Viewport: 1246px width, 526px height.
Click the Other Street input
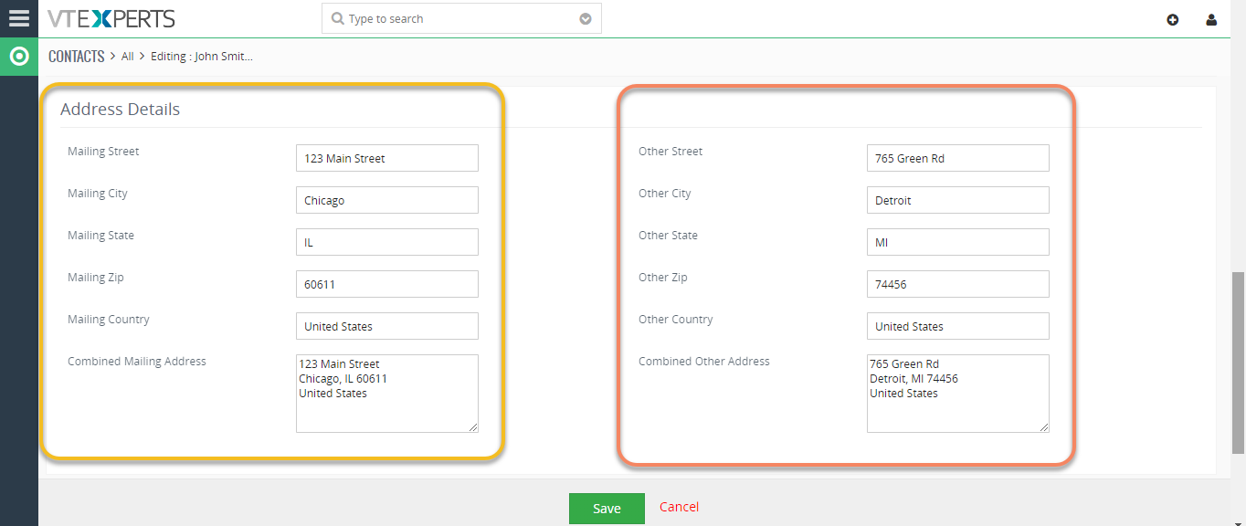tap(958, 158)
